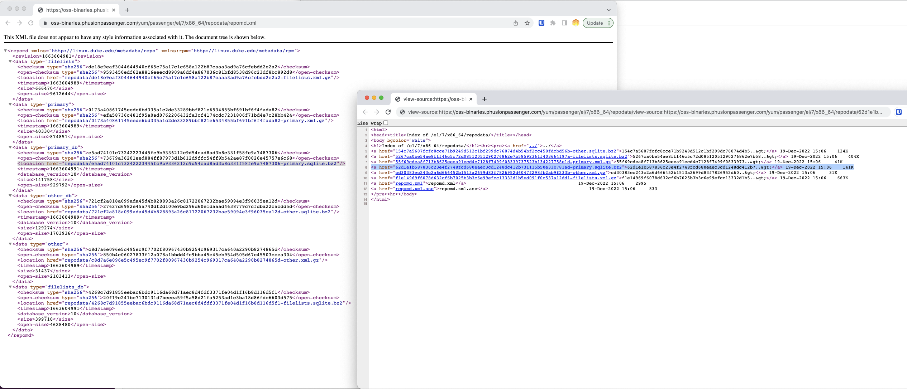Collapse the root repomd XML element
The image size is (907, 389).
(x=6, y=50)
